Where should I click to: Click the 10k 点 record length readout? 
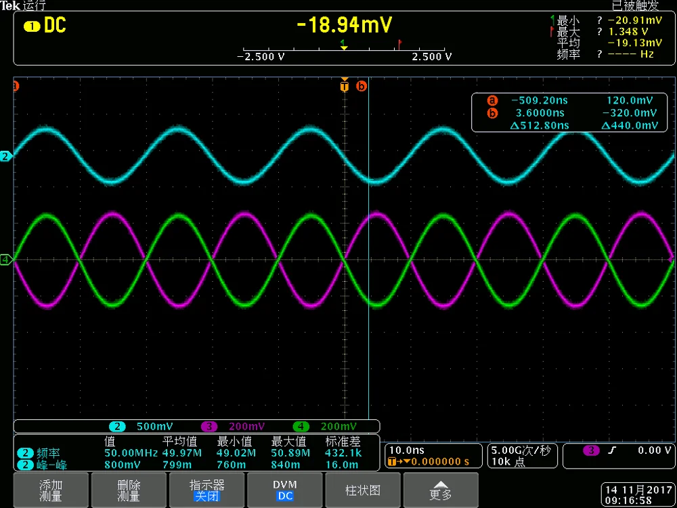(508, 461)
